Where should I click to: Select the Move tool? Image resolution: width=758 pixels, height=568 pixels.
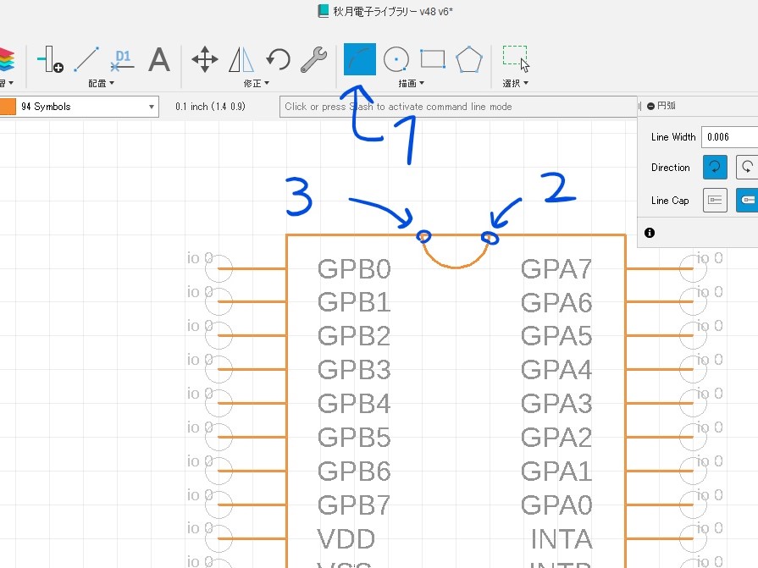pyautogui.click(x=204, y=59)
